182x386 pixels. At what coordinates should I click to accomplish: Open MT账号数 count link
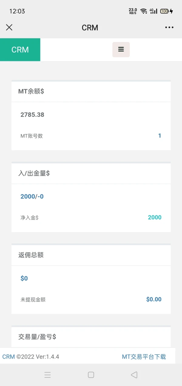(160, 136)
